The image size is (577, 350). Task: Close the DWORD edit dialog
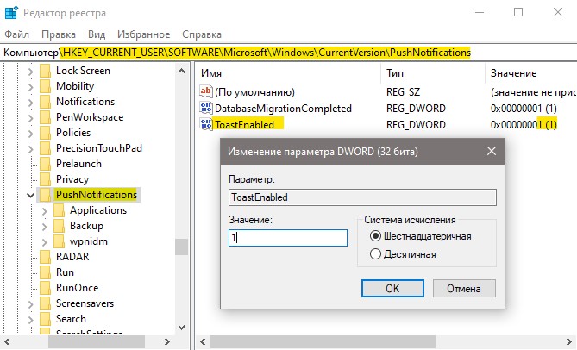pos(492,151)
